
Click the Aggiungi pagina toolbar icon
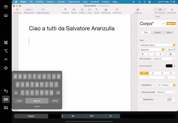[x=43, y=10]
